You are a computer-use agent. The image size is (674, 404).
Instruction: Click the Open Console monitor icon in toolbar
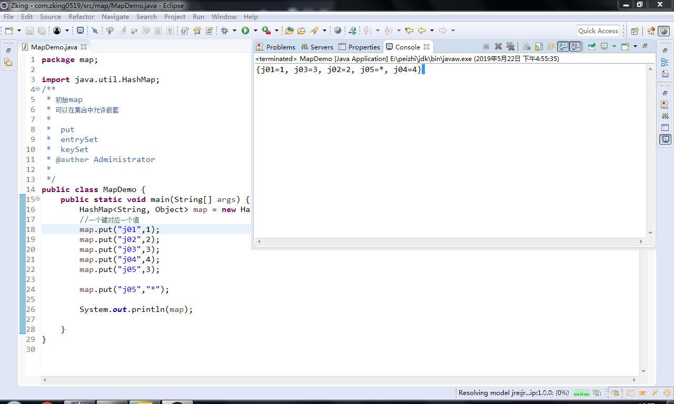point(80,31)
